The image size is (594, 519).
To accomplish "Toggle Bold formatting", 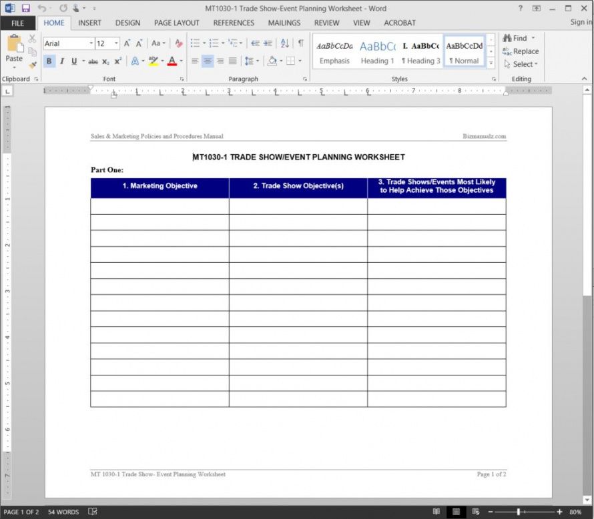I will pyautogui.click(x=49, y=61).
